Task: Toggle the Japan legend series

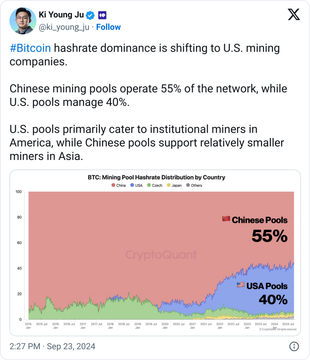Action: [x=174, y=185]
